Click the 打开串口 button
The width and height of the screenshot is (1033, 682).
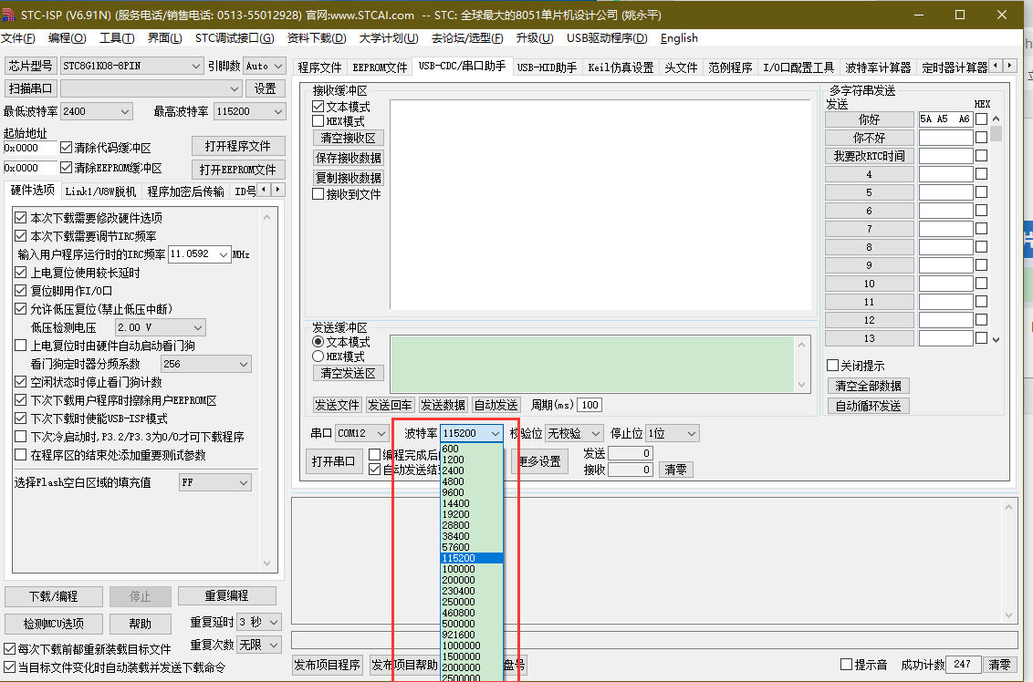333,460
